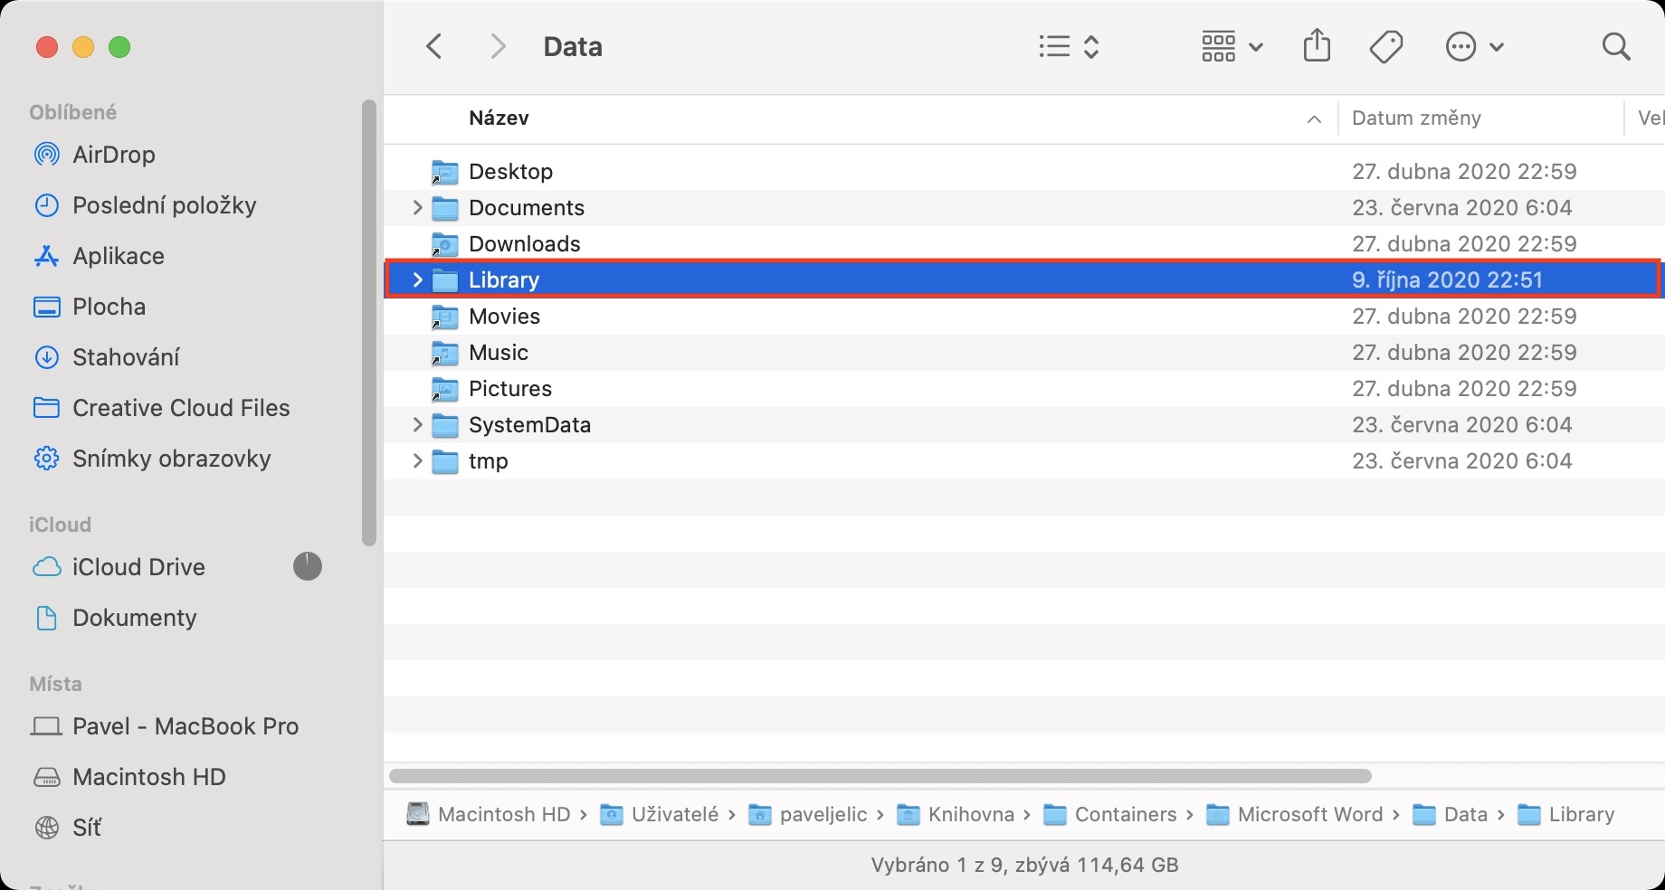Sort by Datum změny column header
The image size is (1665, 890).
tap(1416, 118)
